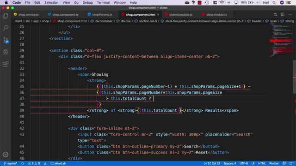Click line number 37 in gutter

click(x=22, y=98)
